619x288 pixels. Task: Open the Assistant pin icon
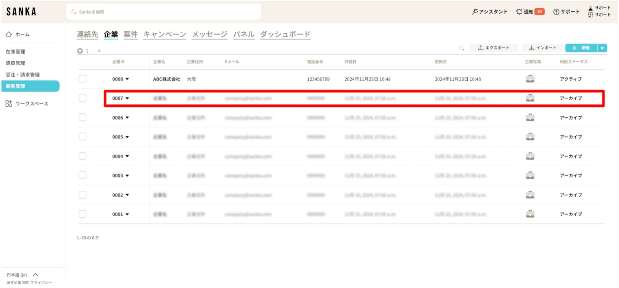475,12
